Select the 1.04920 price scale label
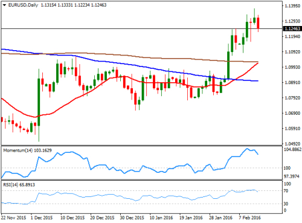Image resolution: width=302 pixels, height=223 pixels. pos(292,144)
